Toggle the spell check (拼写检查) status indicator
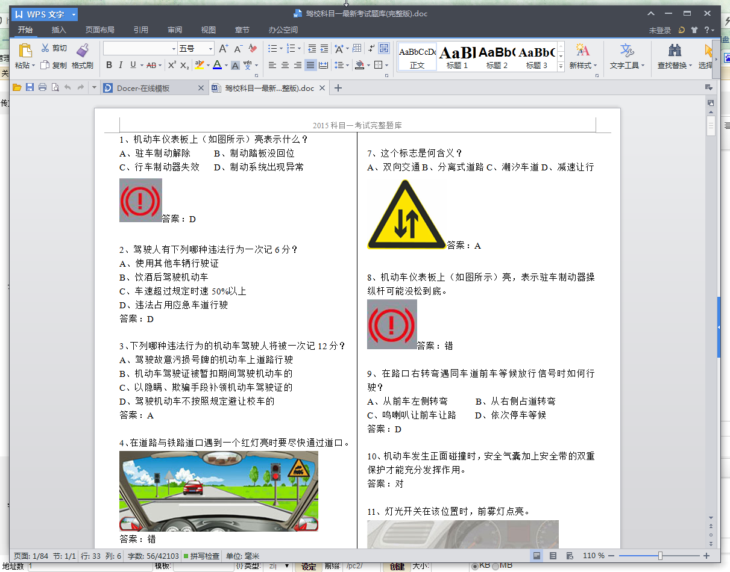The height and width of the screenshot is (572, 730). pyautogui.click(x=202, y=556)
